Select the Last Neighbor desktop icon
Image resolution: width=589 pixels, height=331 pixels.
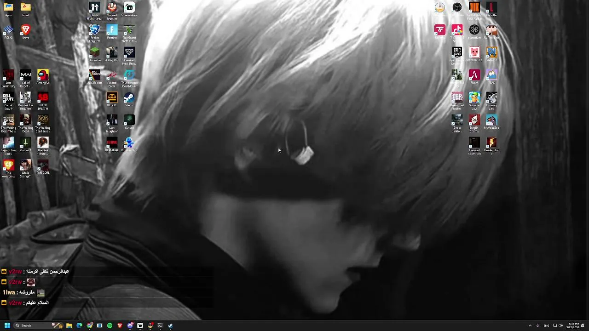click(x=112, y=124)
